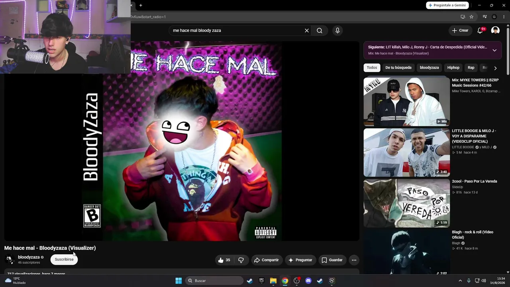510x287 pixels.
Task: Open Chrome media controls icon
Action: [x=484, y=17]
